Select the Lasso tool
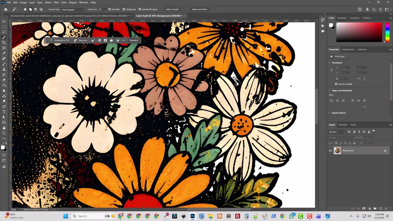This screenshot has width=393, height=221. [4, 32]
